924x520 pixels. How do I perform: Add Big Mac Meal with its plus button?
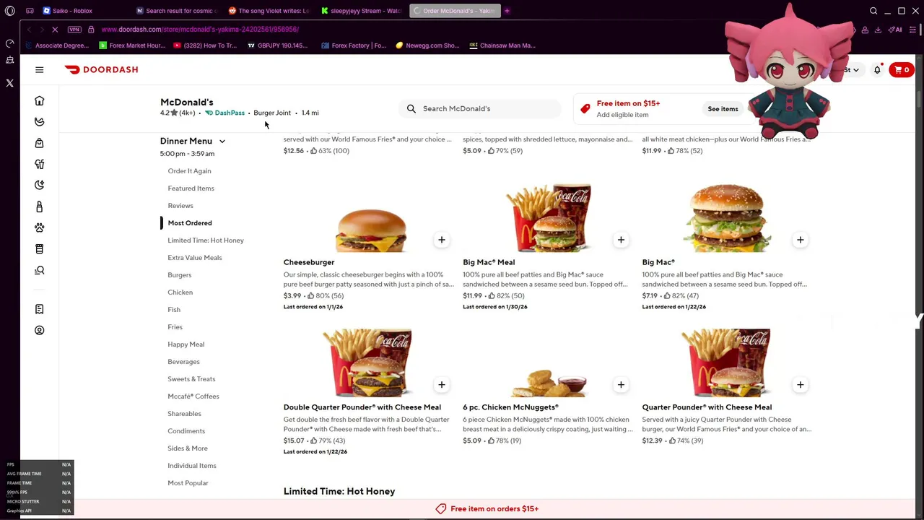[621, 240]
